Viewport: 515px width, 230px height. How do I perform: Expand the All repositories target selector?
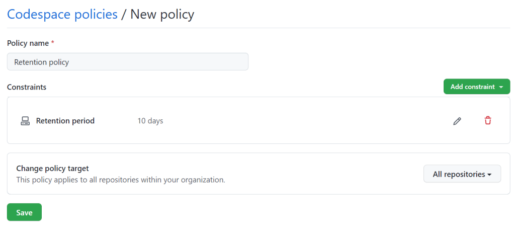(462, 174)
